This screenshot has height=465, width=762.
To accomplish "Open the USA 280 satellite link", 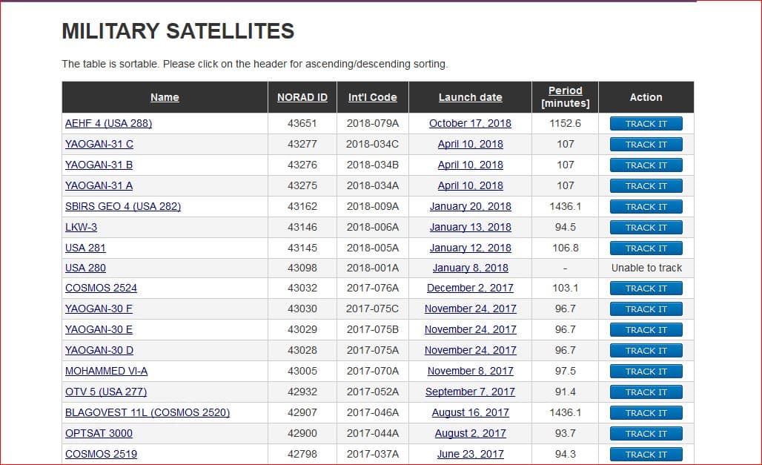I will click(85, 268).
